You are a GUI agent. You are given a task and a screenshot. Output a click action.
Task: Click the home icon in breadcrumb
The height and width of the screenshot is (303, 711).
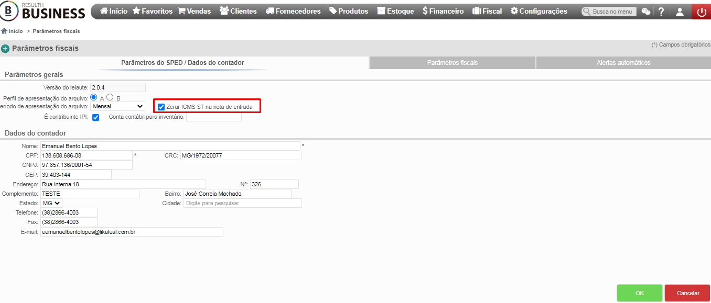tap(4, 31)
